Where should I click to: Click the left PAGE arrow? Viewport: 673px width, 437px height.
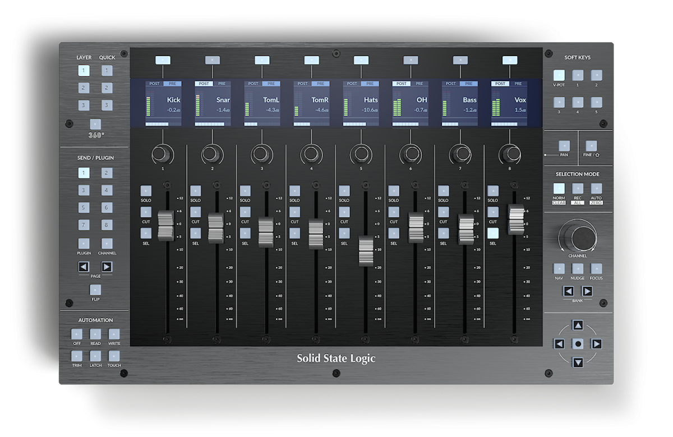point(83,268)
